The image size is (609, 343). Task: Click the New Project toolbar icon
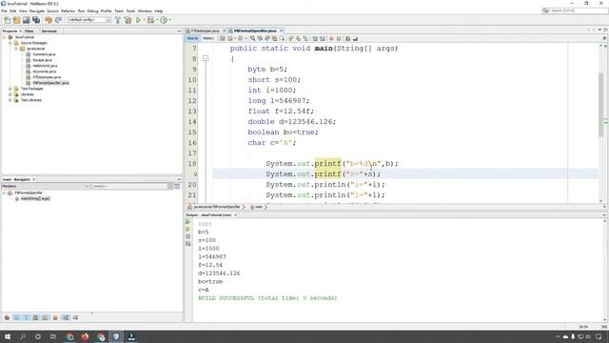click(x=16, y=20)
